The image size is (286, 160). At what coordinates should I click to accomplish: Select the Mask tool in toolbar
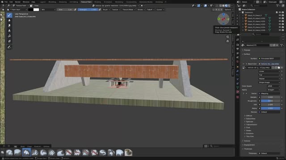click(9, 41)
